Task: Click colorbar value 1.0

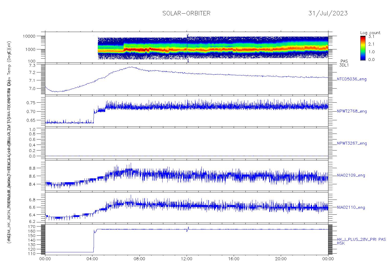Action: point(371,52)
